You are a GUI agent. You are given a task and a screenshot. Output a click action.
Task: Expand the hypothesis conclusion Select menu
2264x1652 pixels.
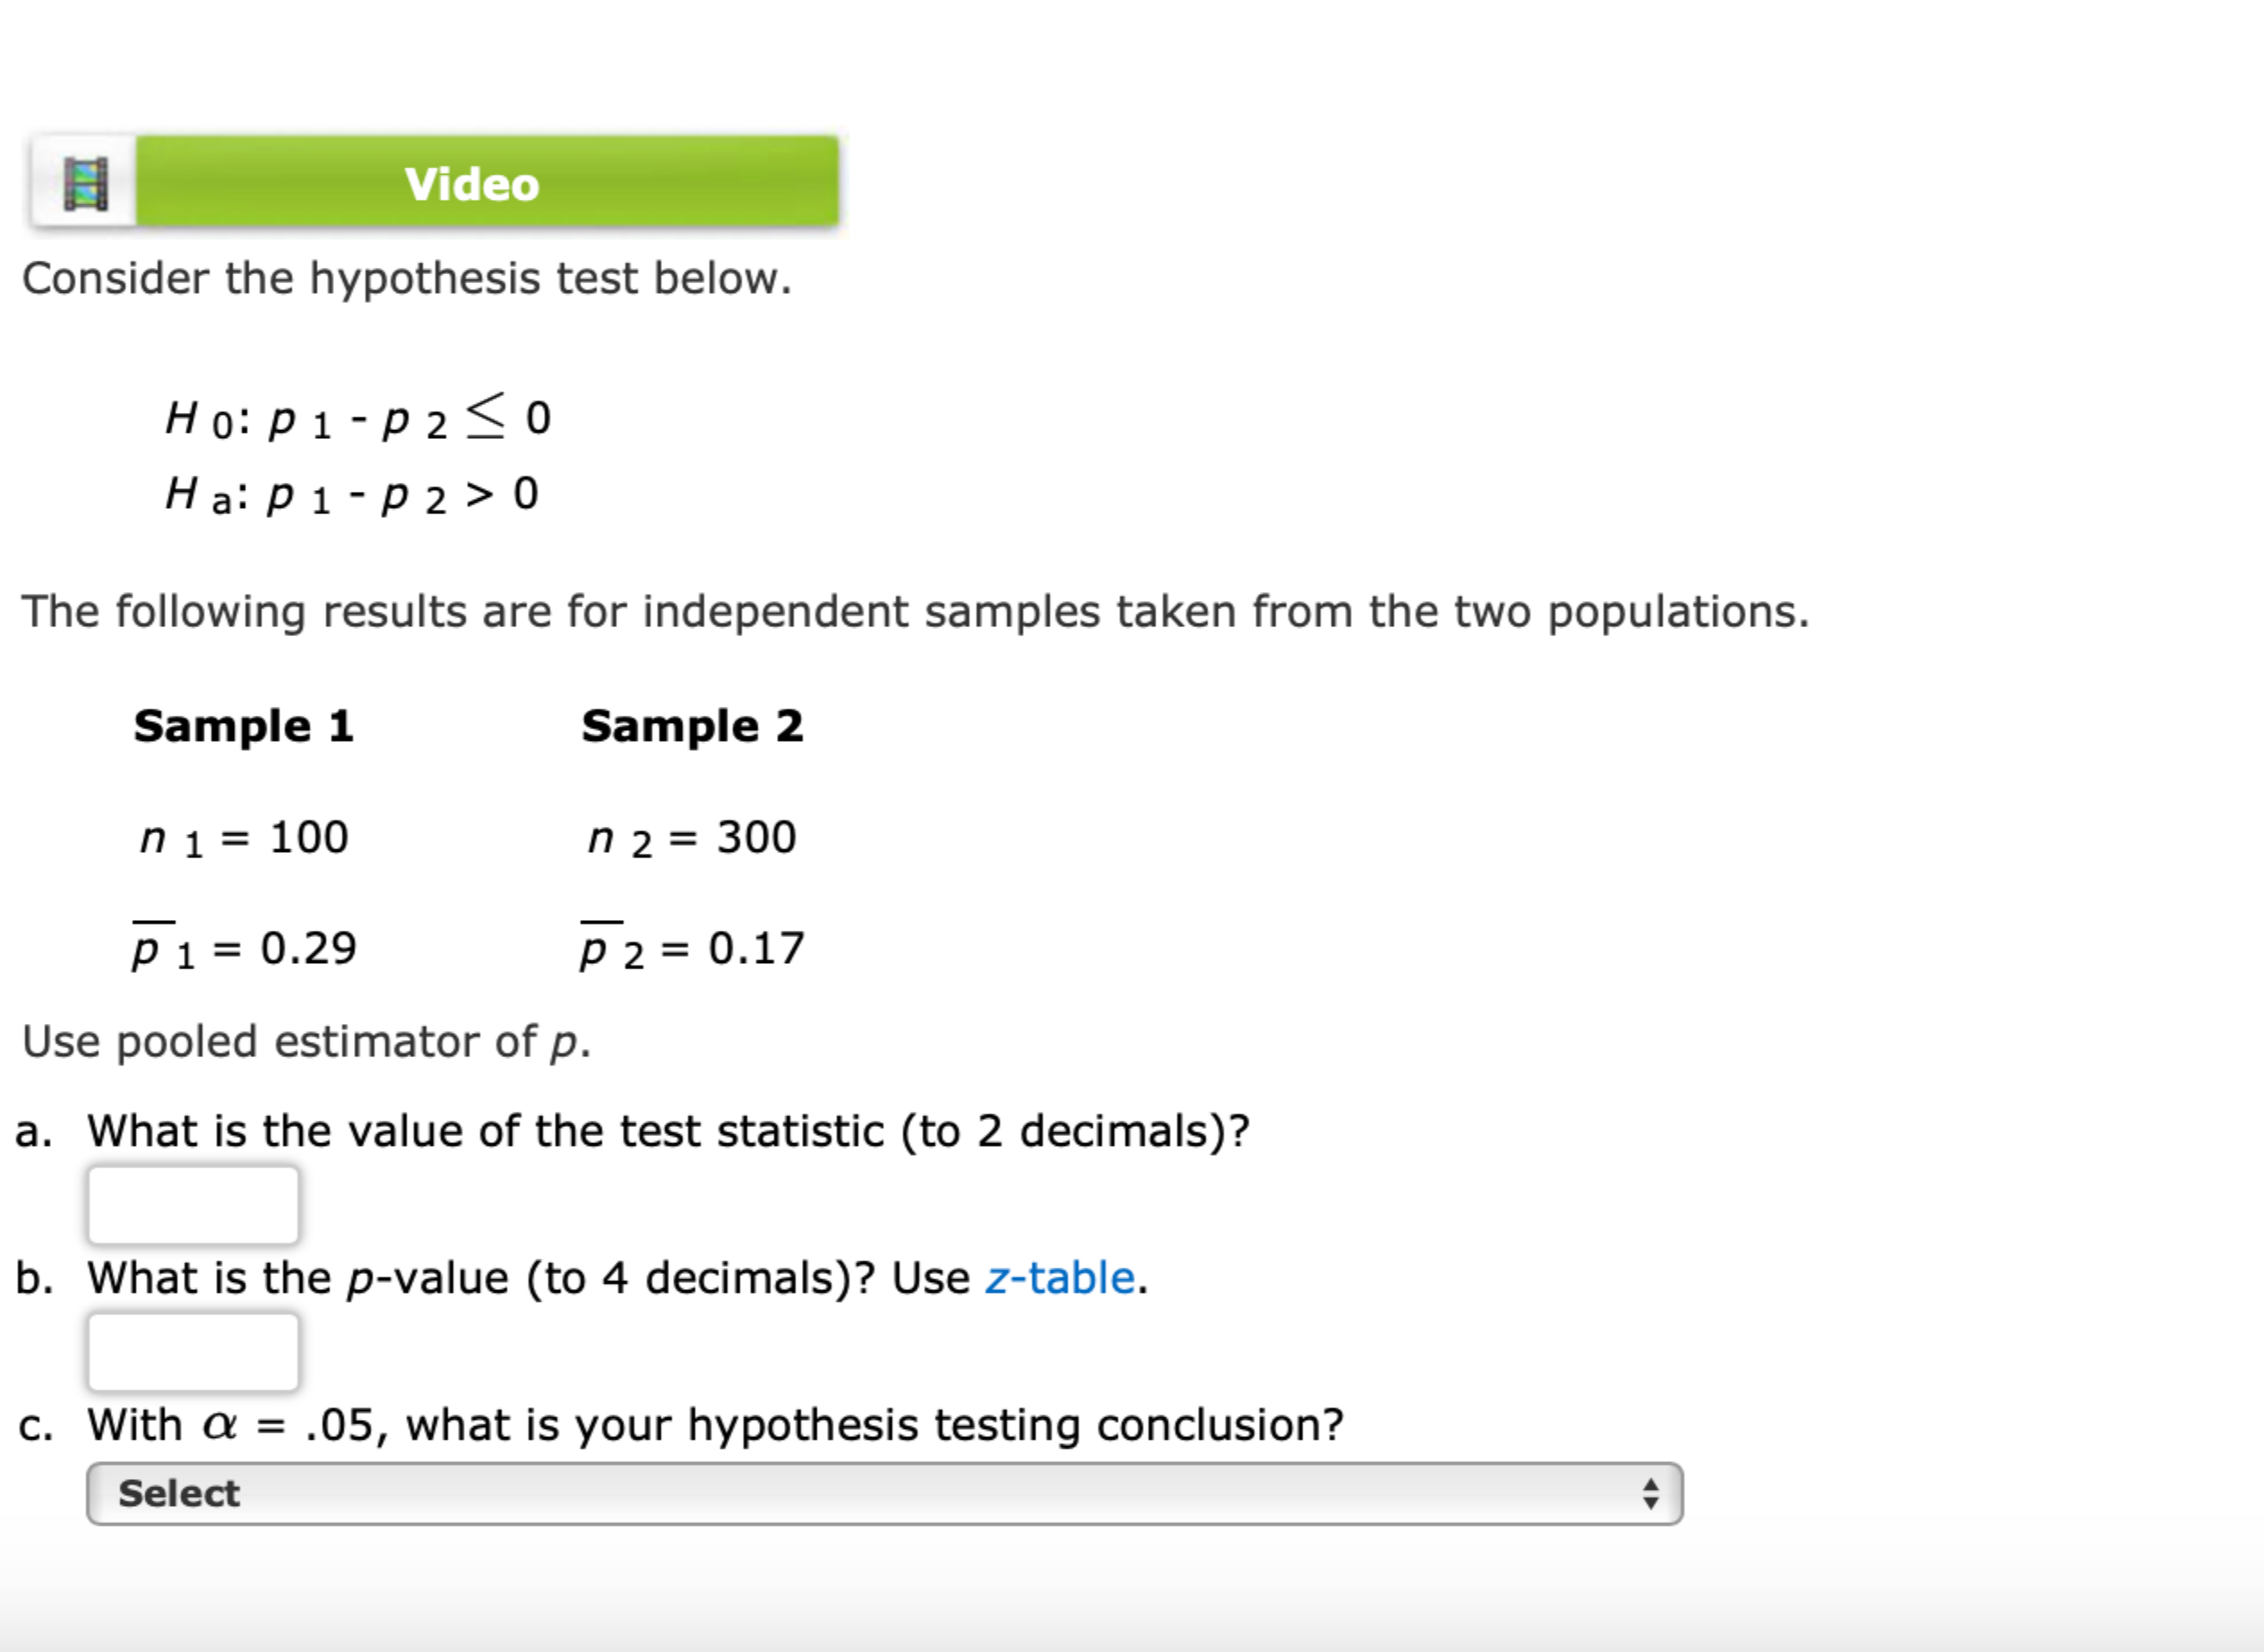880,1493
